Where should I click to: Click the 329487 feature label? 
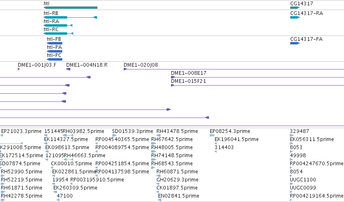click(x=299, y=131)
